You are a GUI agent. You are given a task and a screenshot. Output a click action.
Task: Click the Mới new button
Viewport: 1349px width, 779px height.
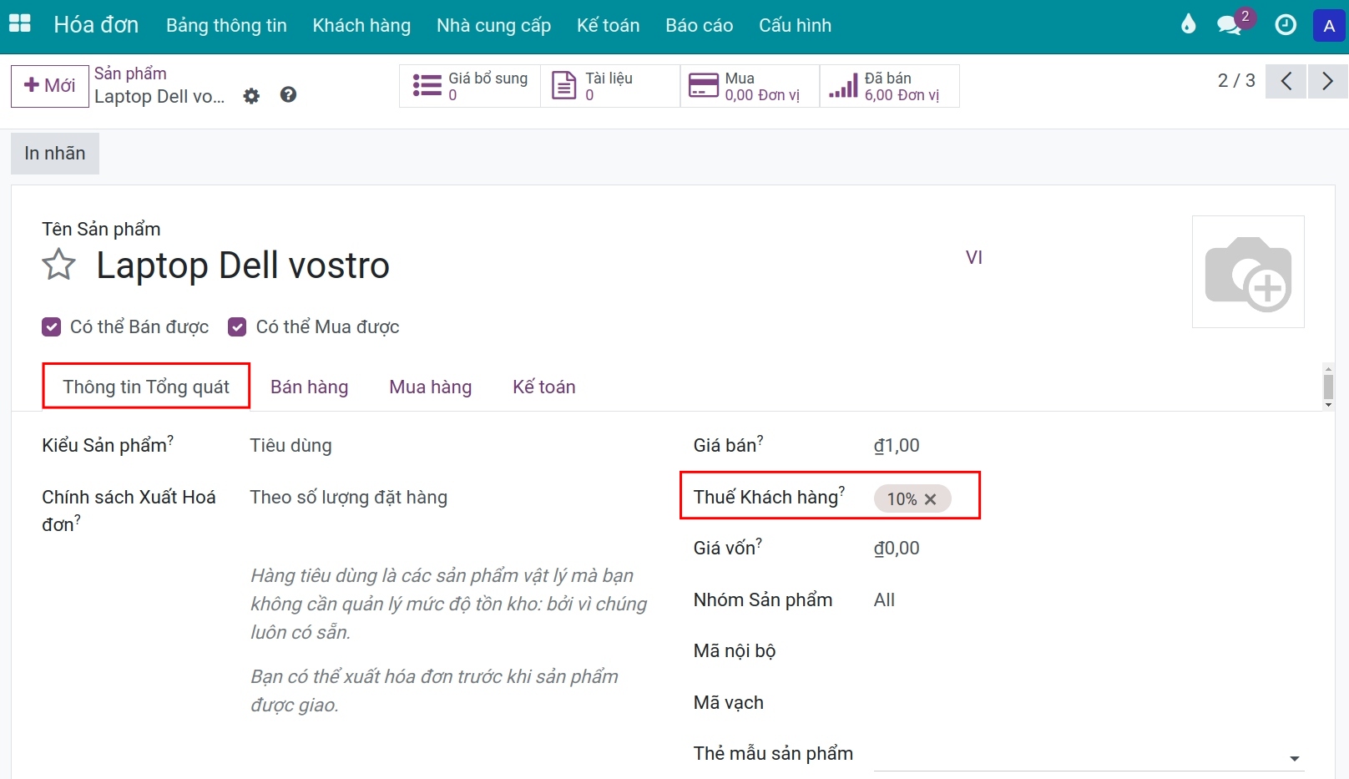50,86
